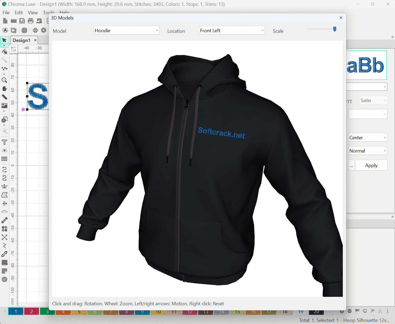The height and width of the screenshot is (324, 395).
Task: Open the Location dropdown showing Front Left
Action: pos(232,31)
